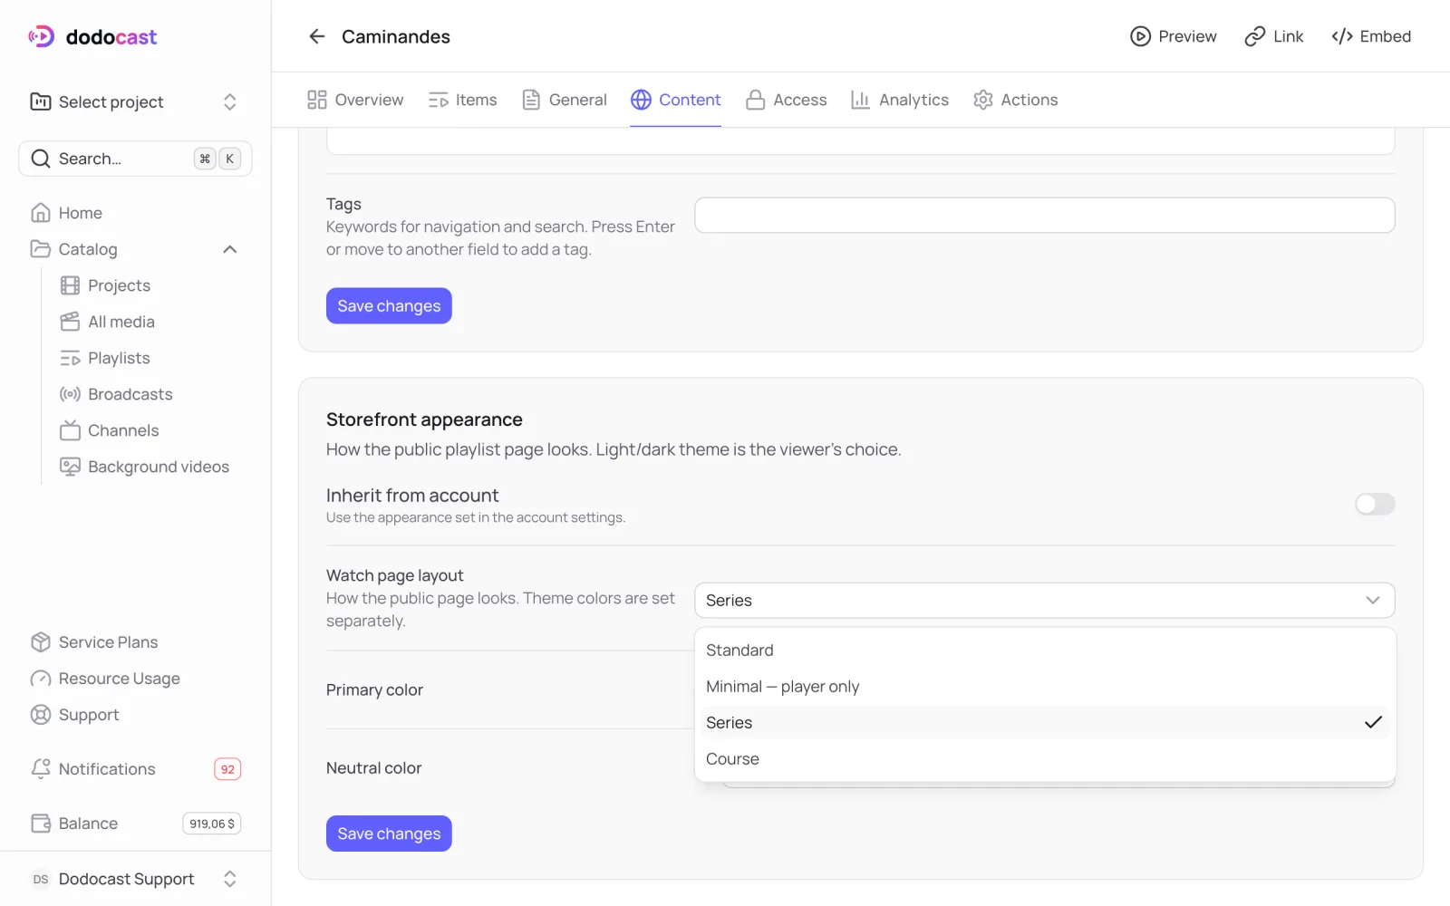Go back using the left arrow
Viewport: 1450px width, 906px height.
tap(316, 36)
